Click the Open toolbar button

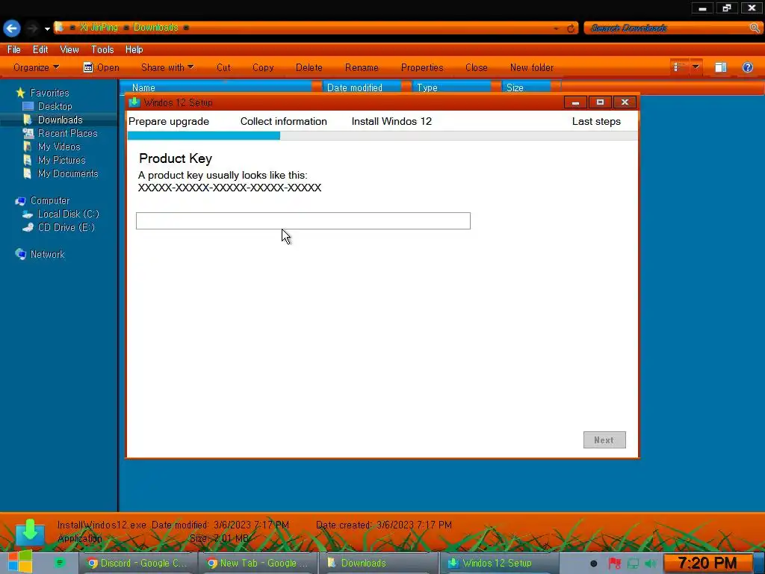point(101,67)
